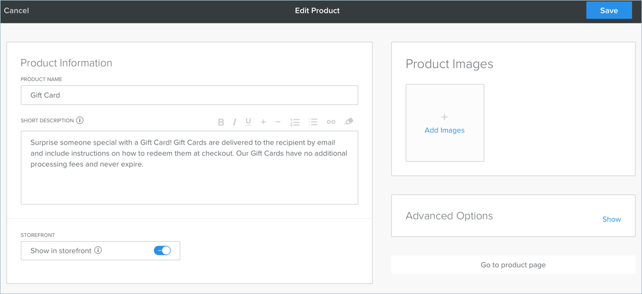Viewport: 642px width, 294px height.
Task: Open the Show in storefront info icon
Action: pos(98,250)
